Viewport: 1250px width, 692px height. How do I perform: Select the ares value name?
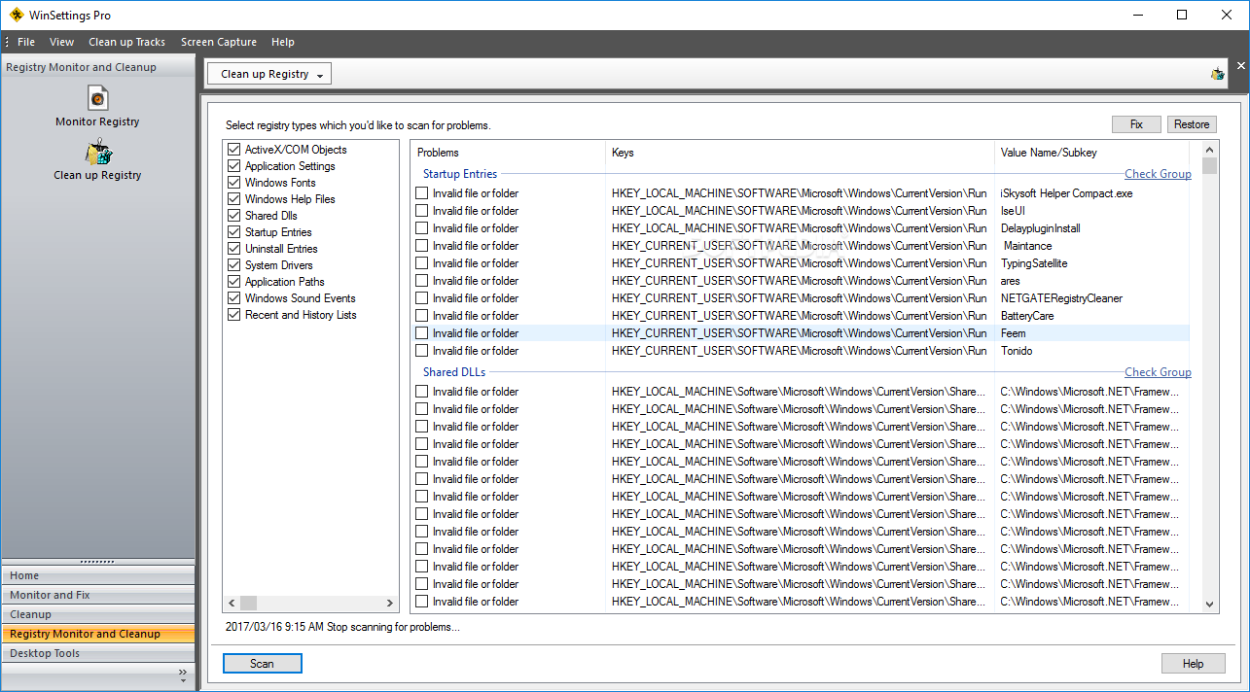(1011, 281)
